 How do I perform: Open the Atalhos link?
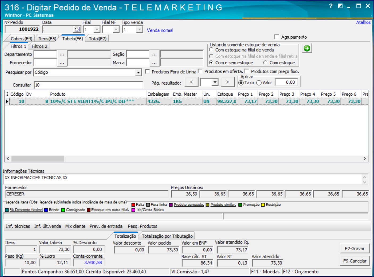(x=363, y=22)
